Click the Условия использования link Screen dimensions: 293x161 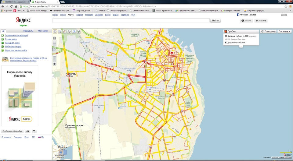pos(281,157)
